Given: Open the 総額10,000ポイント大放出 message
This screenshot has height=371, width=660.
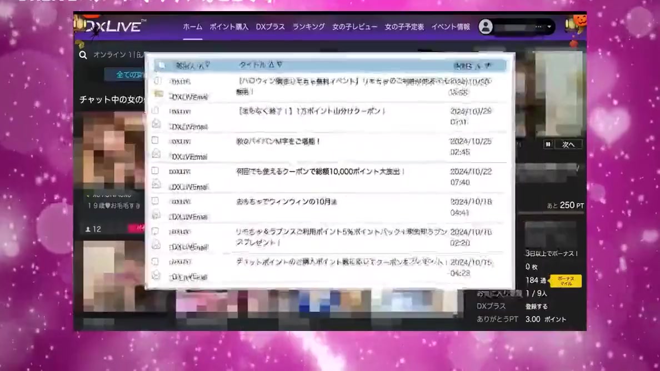Looking at the screenshot, I should point(321,172).
